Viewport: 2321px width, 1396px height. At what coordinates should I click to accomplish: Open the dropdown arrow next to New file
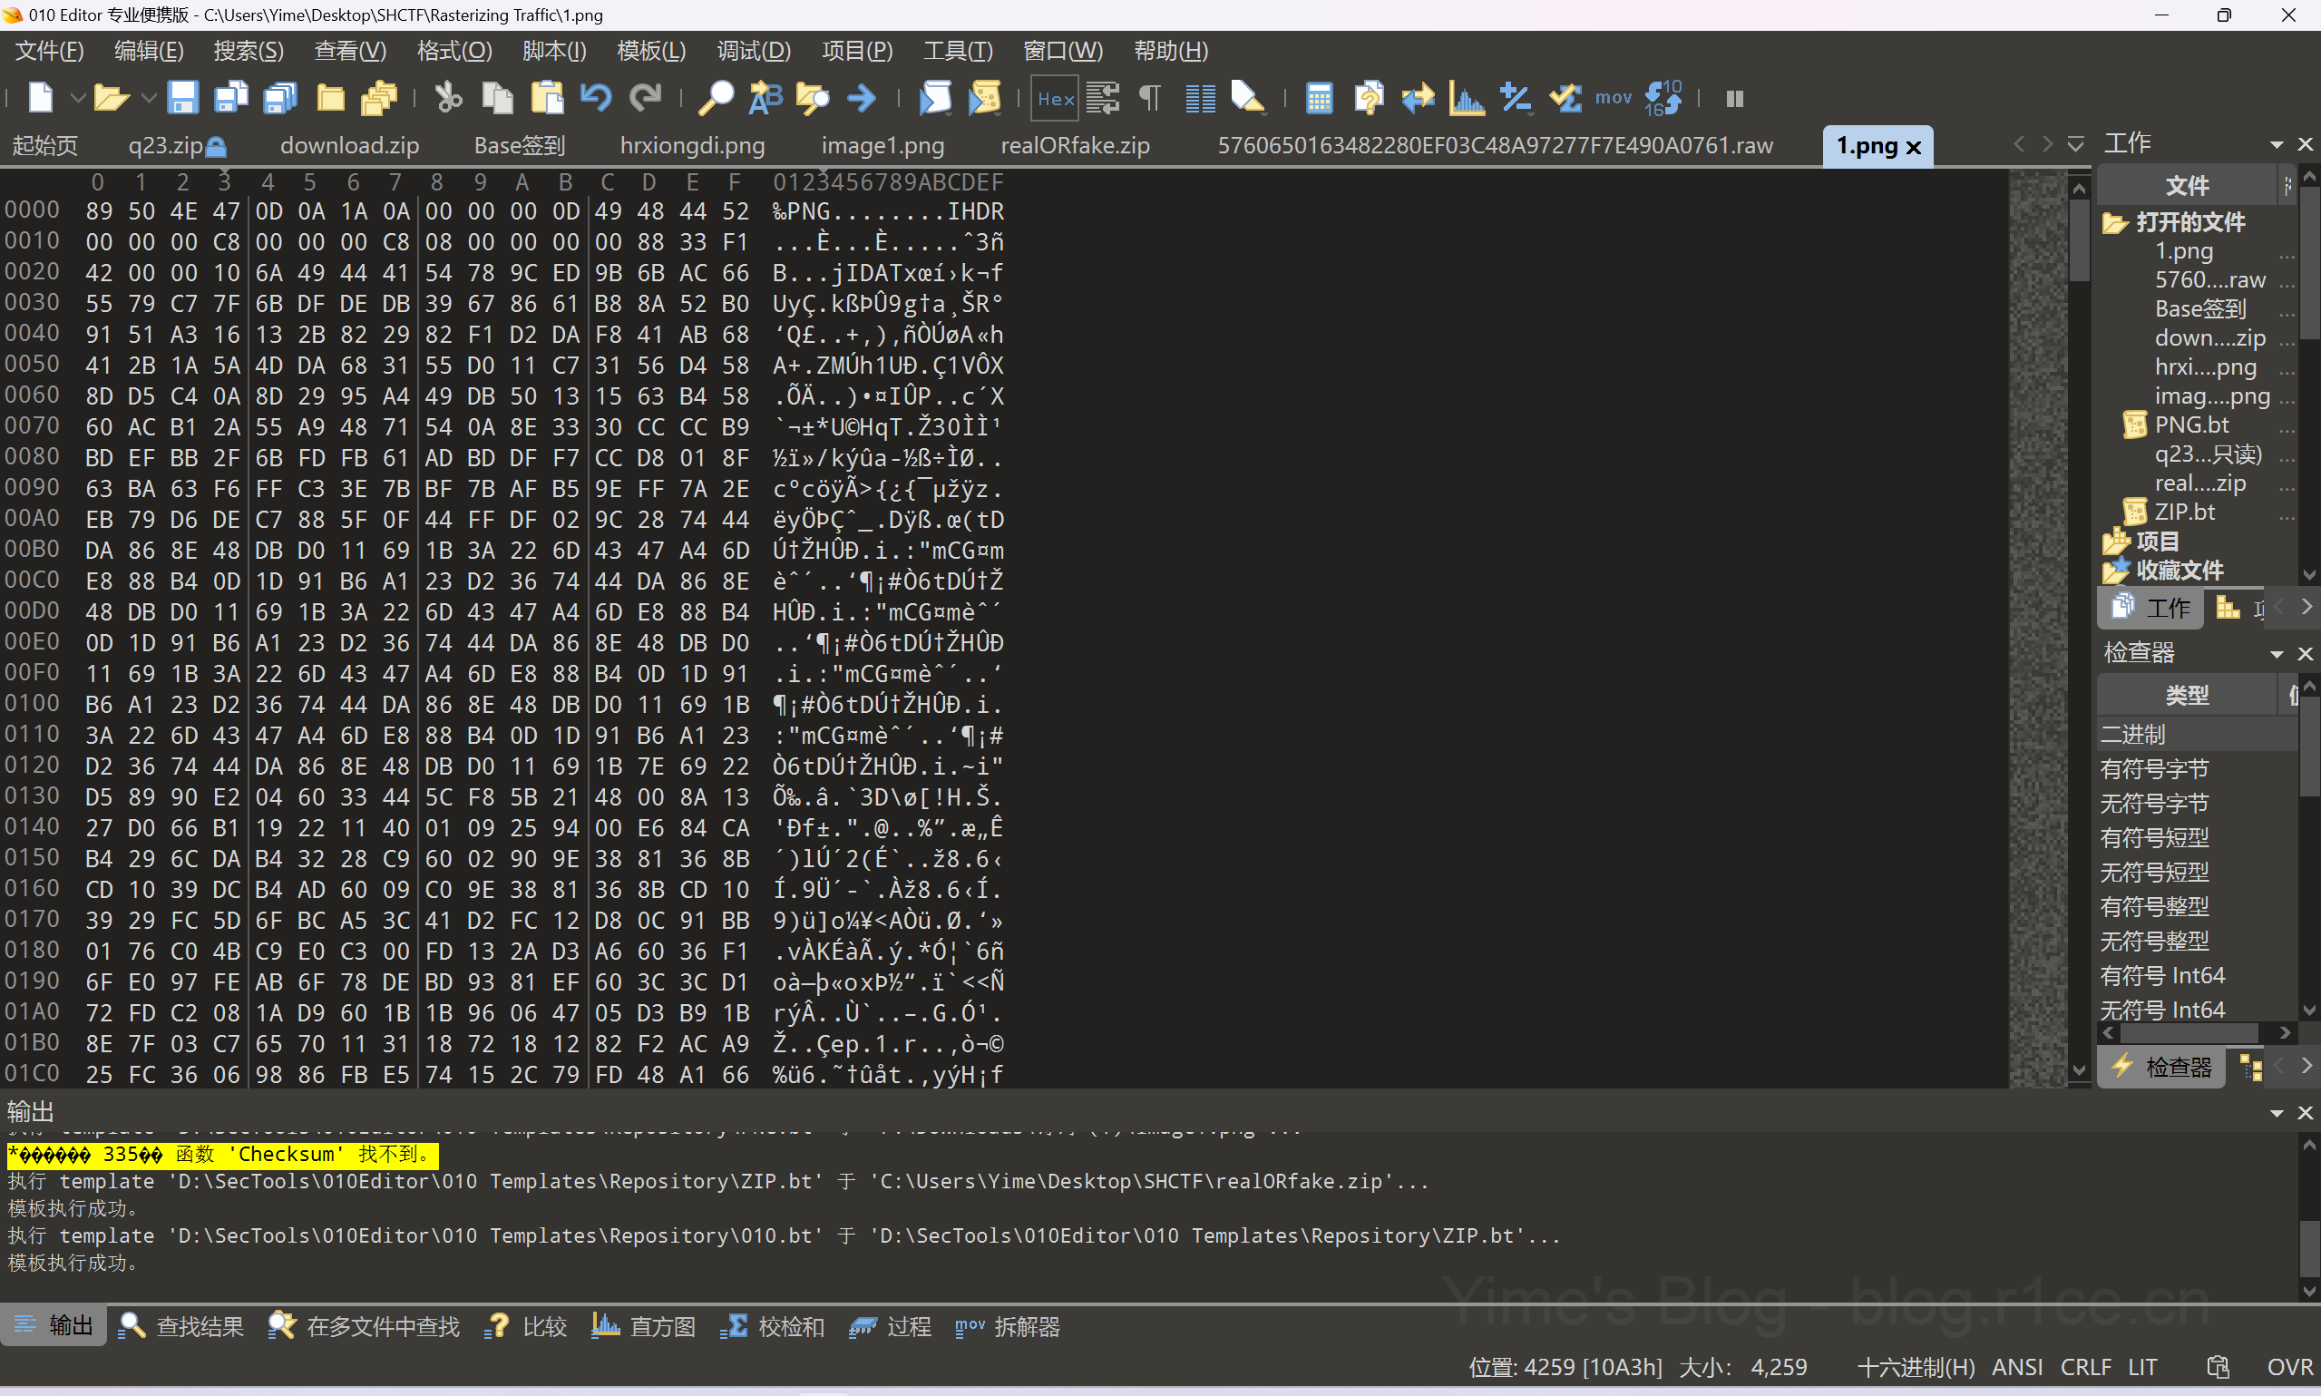(x=78, y=98)
